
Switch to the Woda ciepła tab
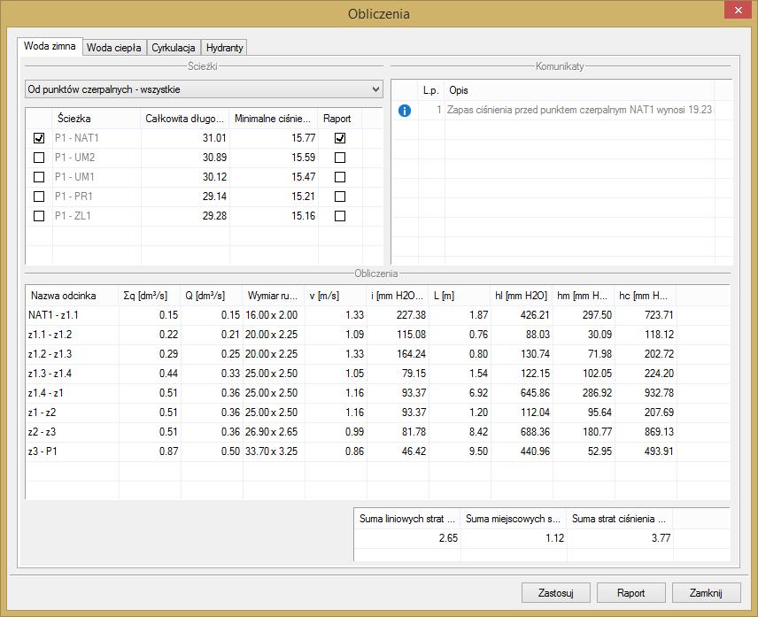114,47
